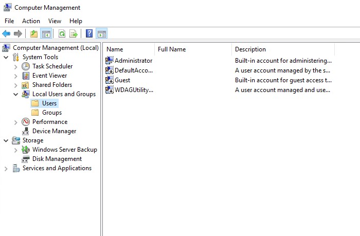Click 'Built-in account for administering...' description

(283, 61)
